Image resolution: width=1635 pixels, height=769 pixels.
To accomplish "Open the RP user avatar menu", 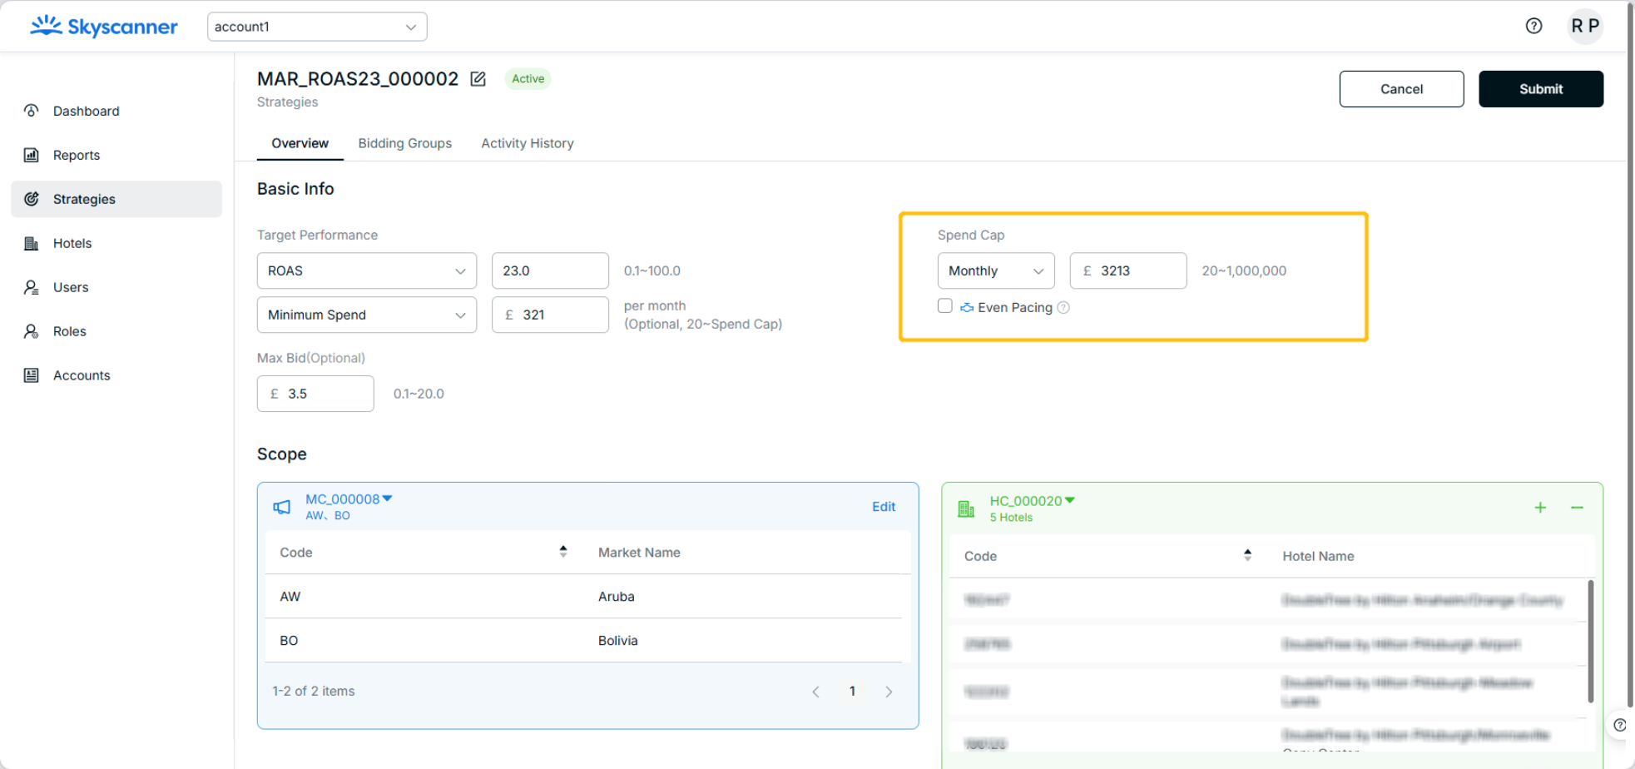I will pos(1584,26).
